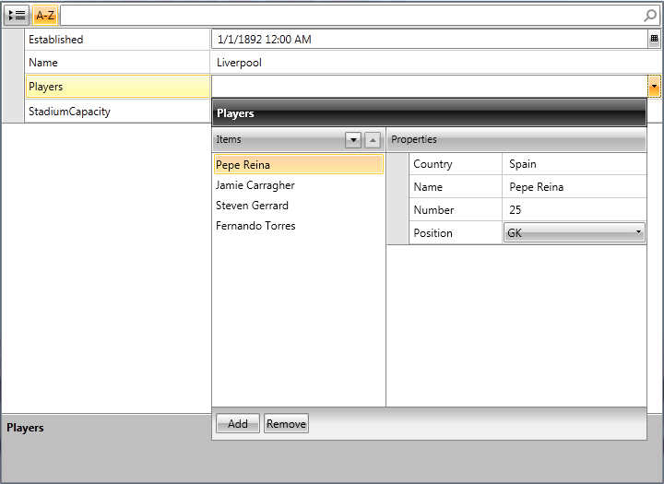Viewport: 664px width, 484px height.
Task: Switch to categorized view icon
Action: 17,16
